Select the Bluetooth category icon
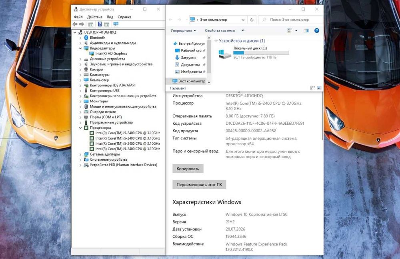The height and width of the screenshot is (259, 400). click(86, 38)
